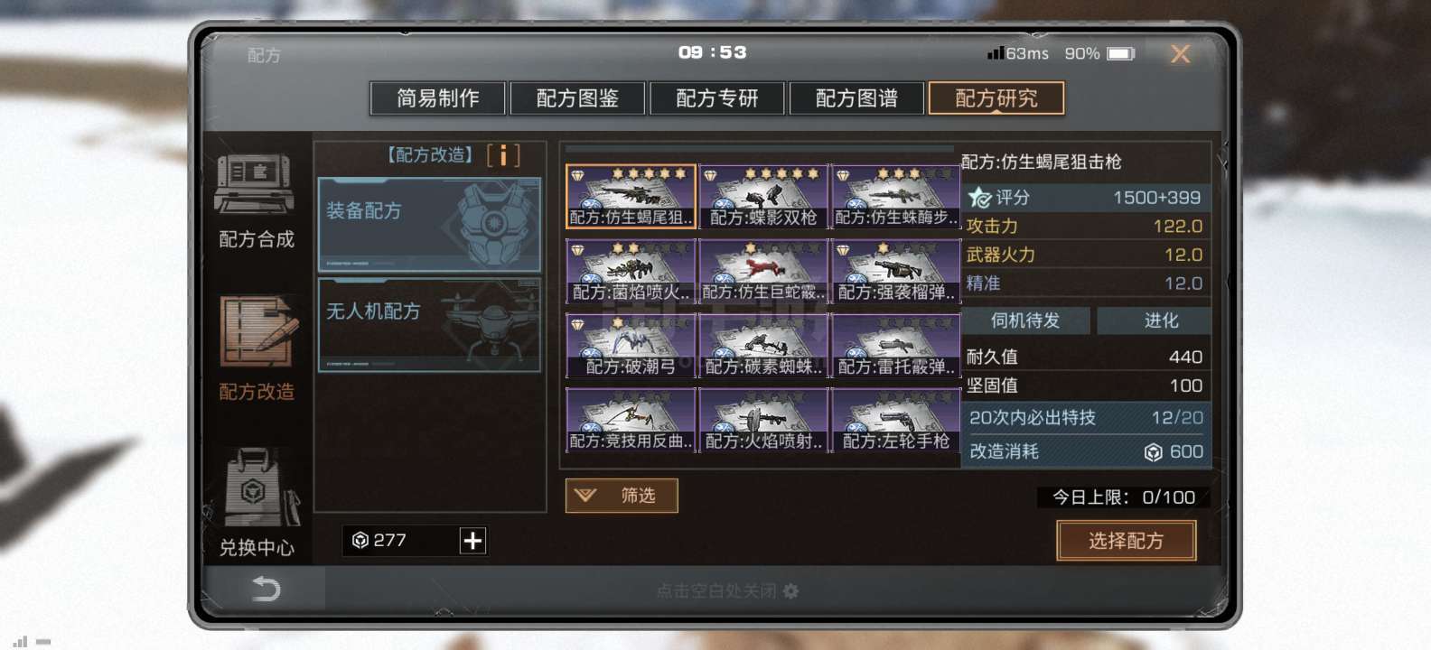The width and height of the screenshot is (1431, 650).
Task: Select the 配方:左轮手枪 recipe thumbnail
Action: [895, 420]
